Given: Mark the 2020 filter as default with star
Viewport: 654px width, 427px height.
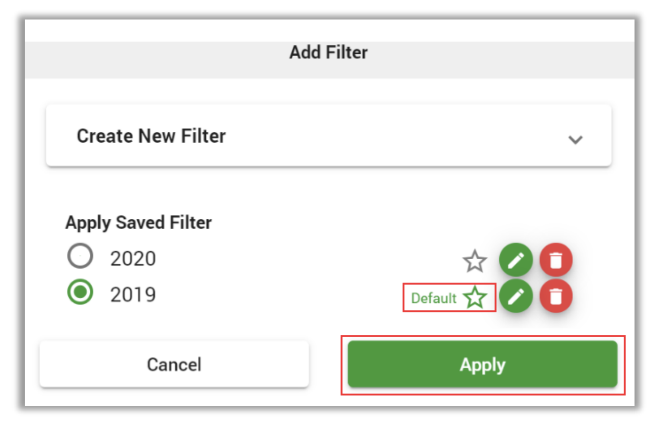Looking at the screenshot, I should click(474, 261).
